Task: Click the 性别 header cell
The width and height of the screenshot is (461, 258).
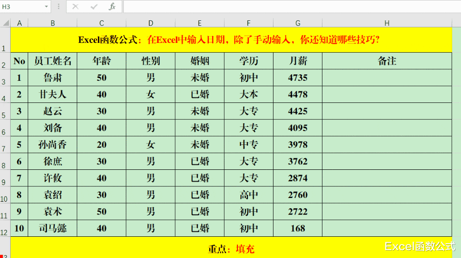Action: point(151,61)
